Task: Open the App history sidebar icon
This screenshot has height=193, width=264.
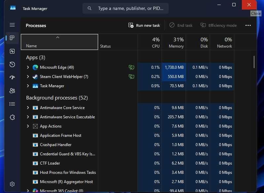Action: [x=12, y=64]
